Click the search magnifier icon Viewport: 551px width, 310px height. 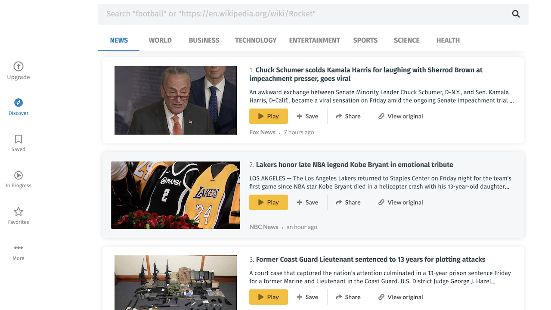pos(516,14)
